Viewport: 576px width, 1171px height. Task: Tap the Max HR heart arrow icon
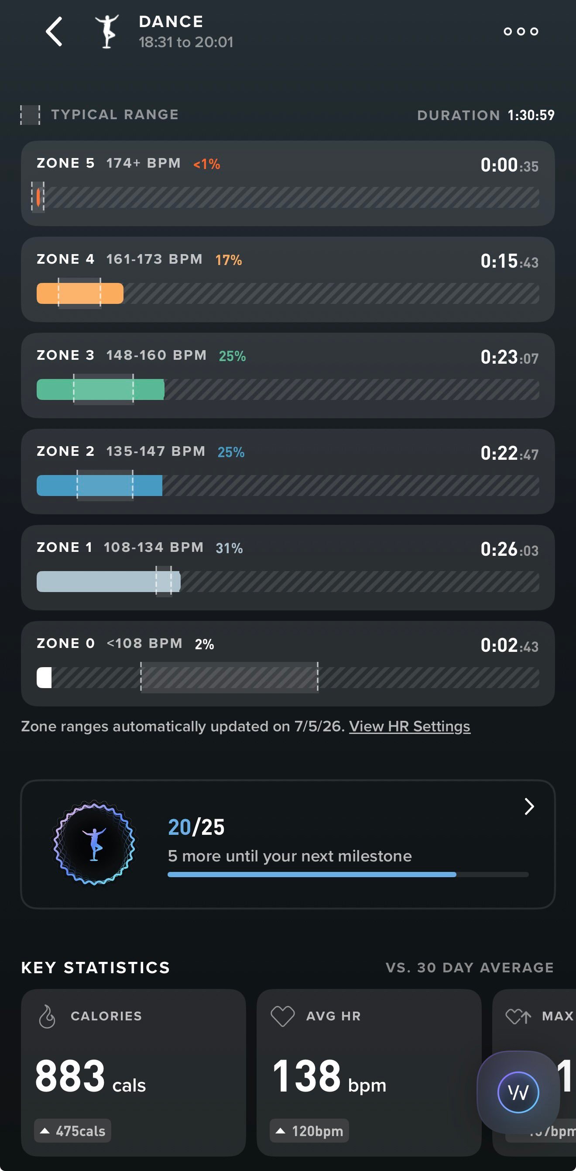click(518, 1016)
